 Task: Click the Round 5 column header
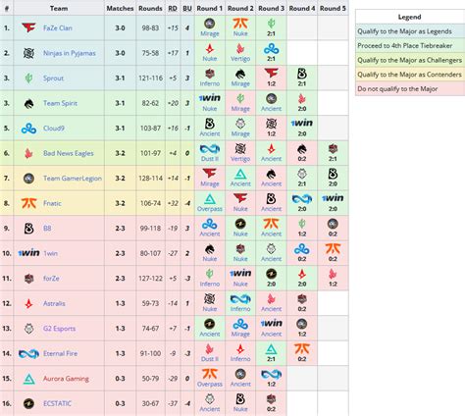333,8
